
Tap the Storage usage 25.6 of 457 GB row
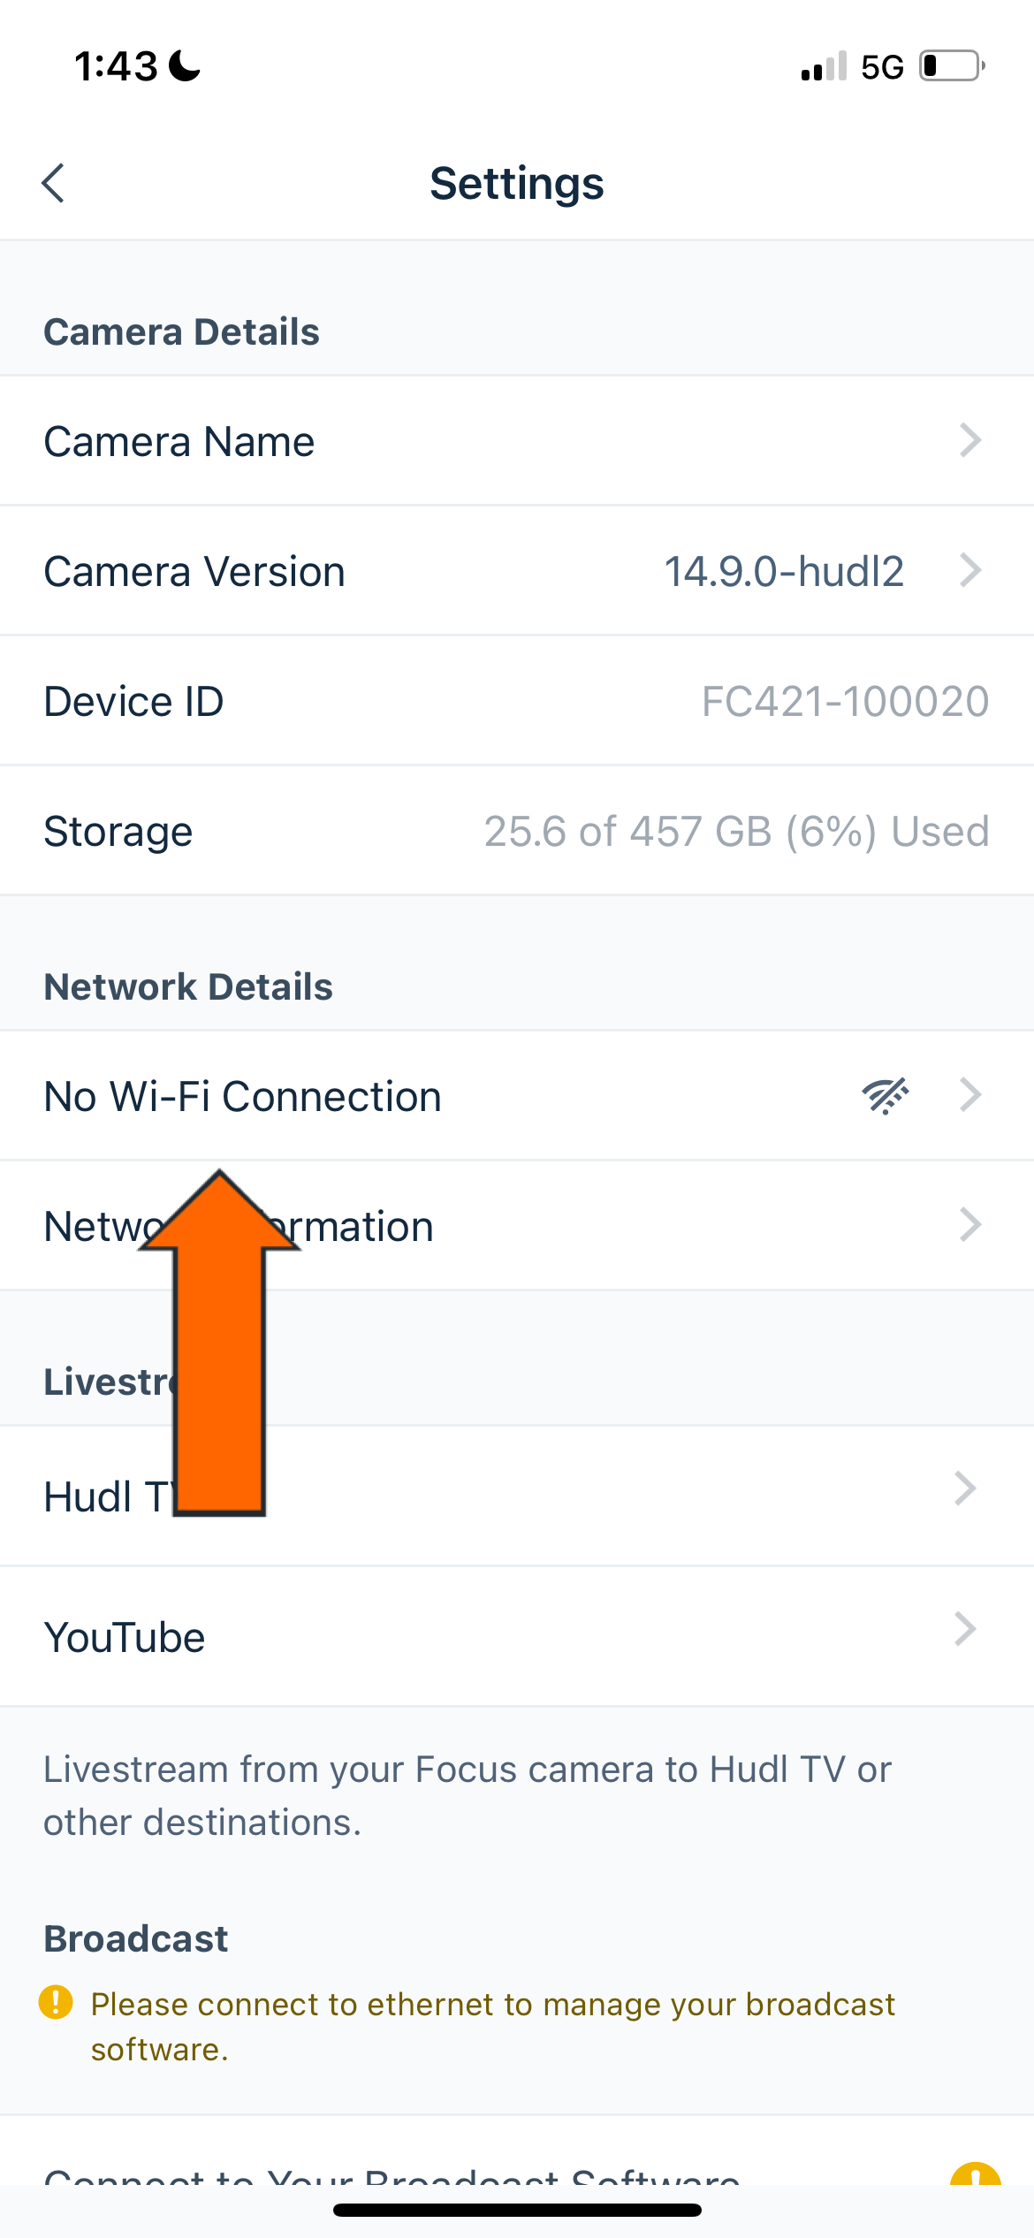pos(517,830)
